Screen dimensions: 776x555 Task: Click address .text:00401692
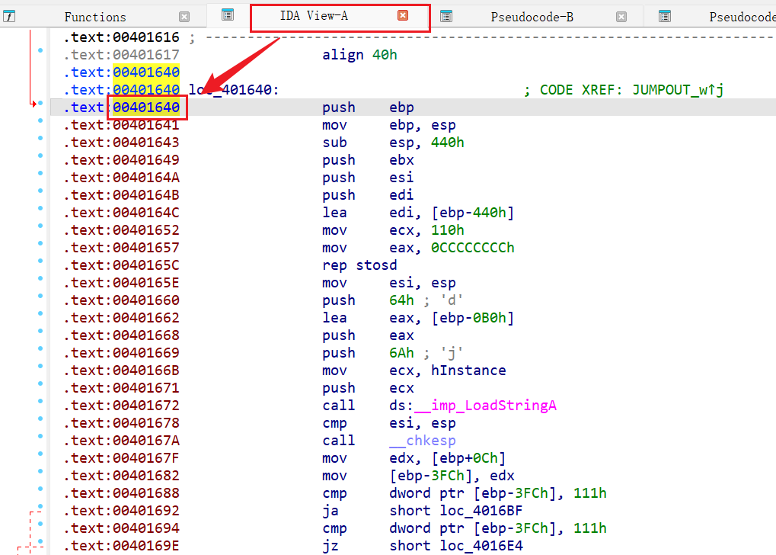point(122,511)
